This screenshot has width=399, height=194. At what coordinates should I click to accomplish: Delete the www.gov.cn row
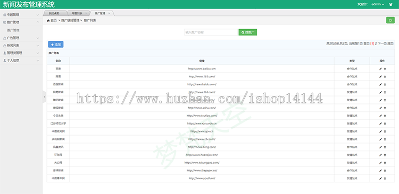tap(385, 131)
